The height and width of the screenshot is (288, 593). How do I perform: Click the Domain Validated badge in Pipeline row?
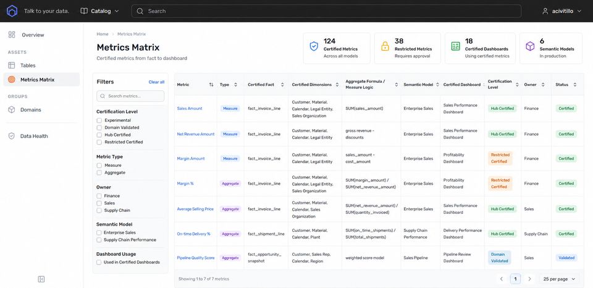pyautogui.click(x=499, y=257)
